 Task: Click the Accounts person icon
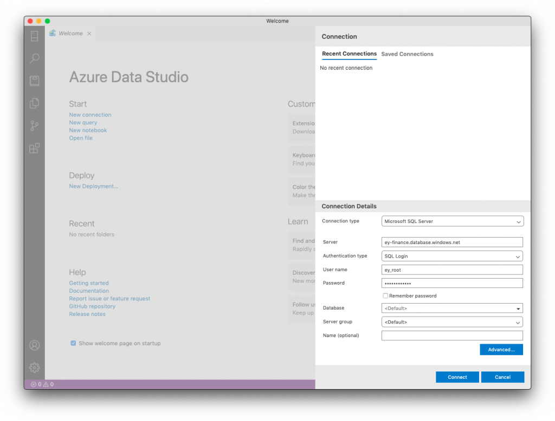click(35, 345)
